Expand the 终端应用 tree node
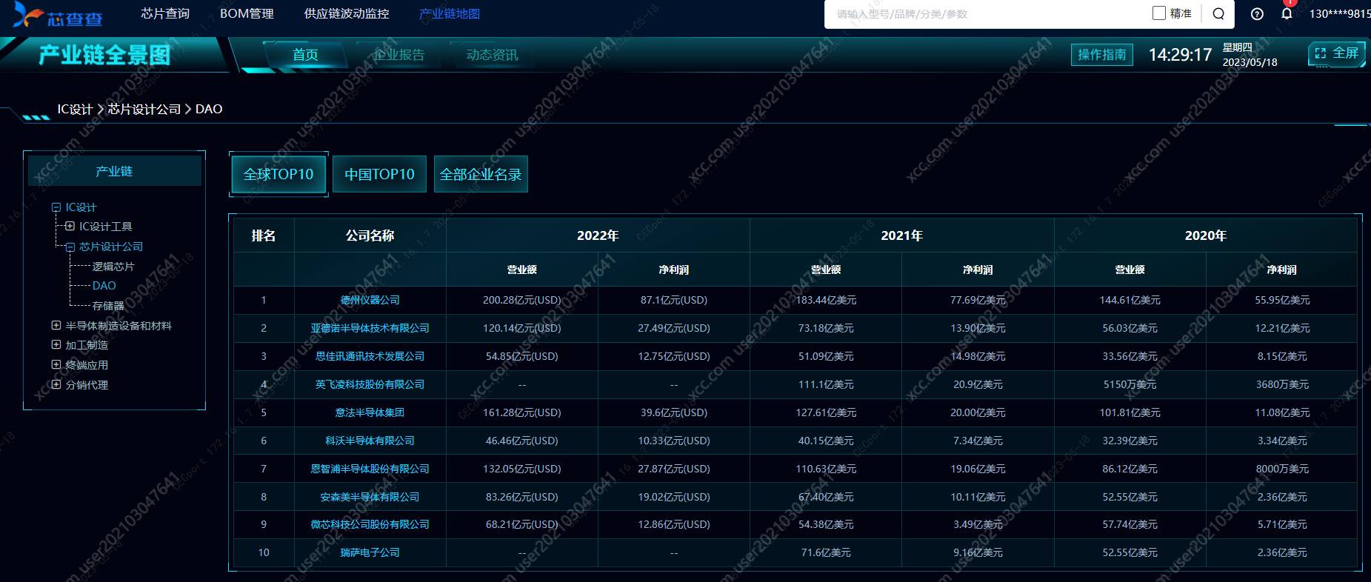 [56, 365]
